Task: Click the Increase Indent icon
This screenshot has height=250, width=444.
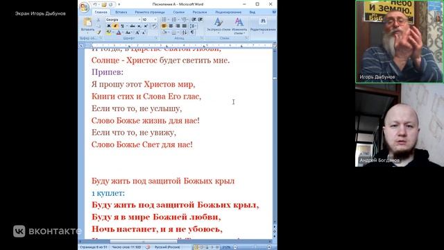Action: tap(200, 19)
